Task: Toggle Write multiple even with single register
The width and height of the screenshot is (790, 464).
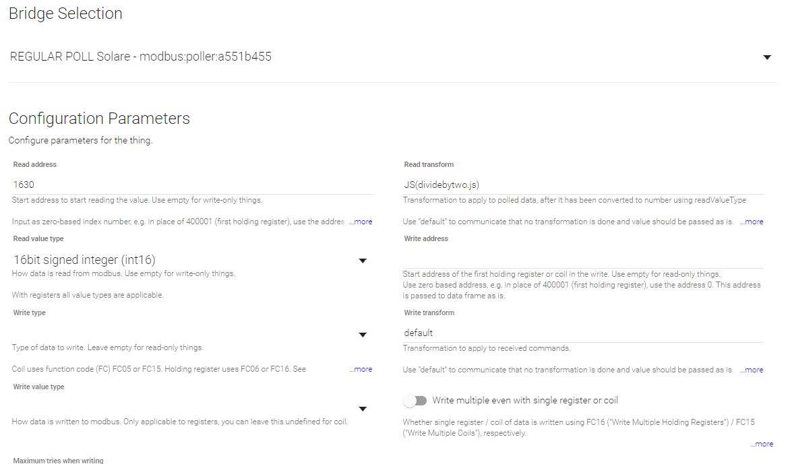Action: tap(415, 401)
